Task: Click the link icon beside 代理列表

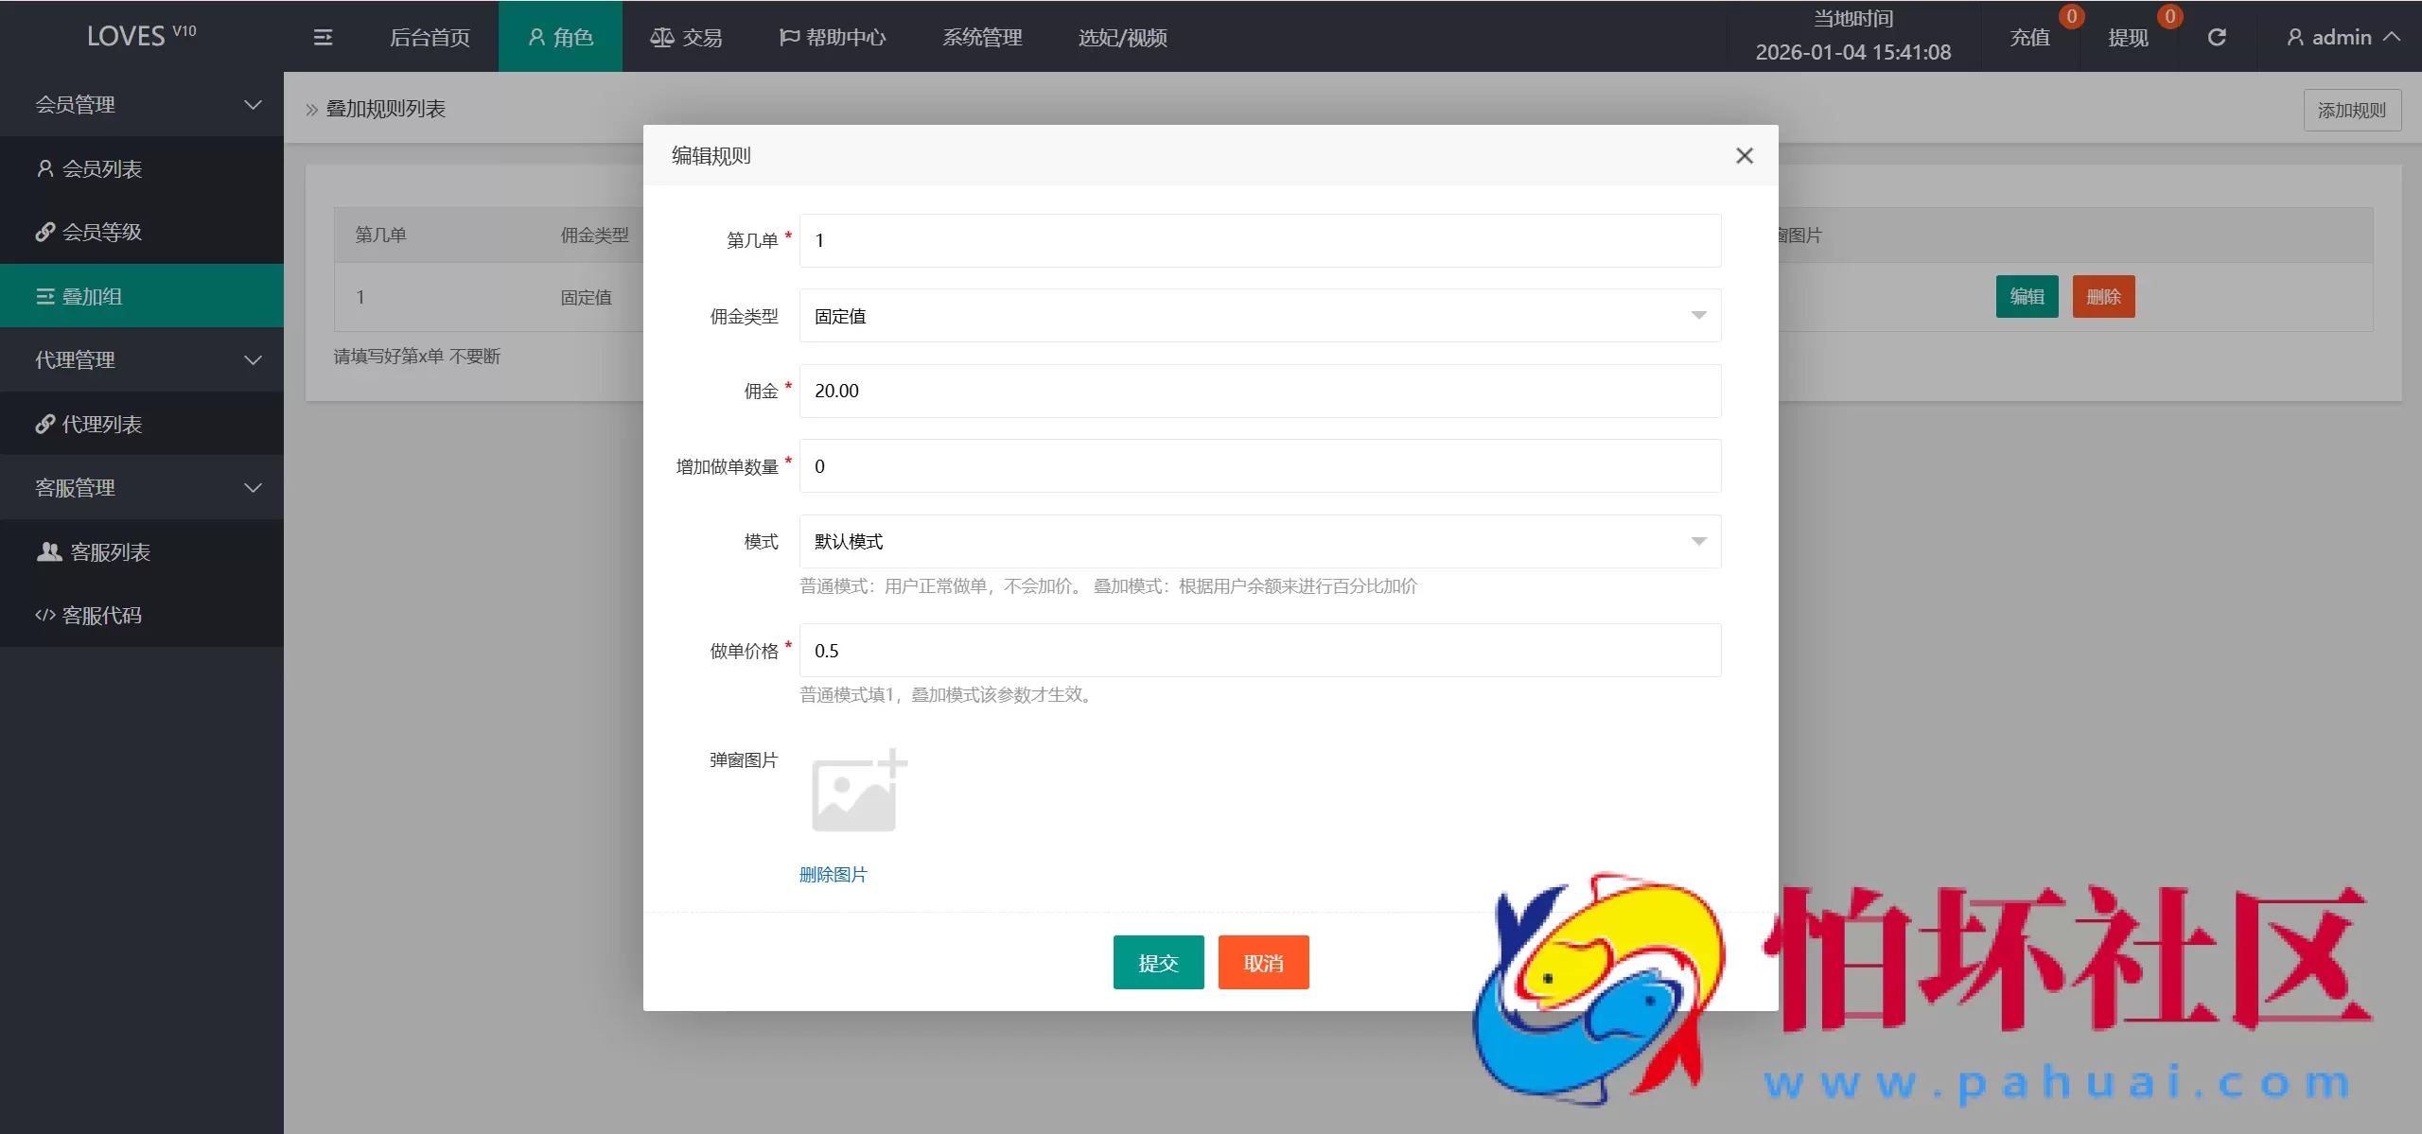Action: coord(45,424)
